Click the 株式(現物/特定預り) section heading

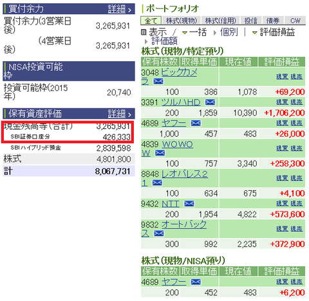(182, 52)
